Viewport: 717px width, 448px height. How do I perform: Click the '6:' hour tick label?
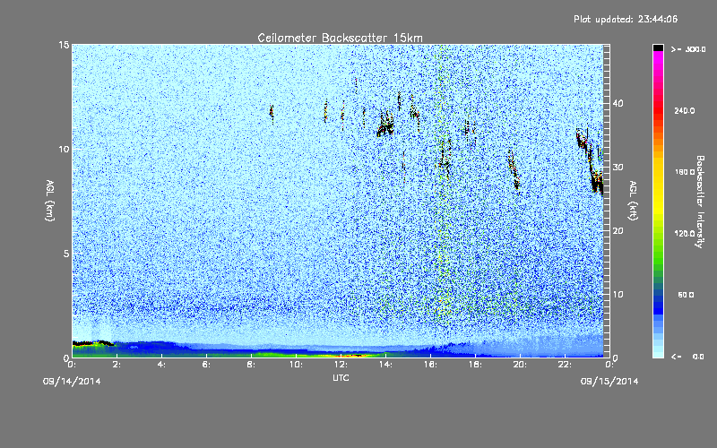point(206,365)
